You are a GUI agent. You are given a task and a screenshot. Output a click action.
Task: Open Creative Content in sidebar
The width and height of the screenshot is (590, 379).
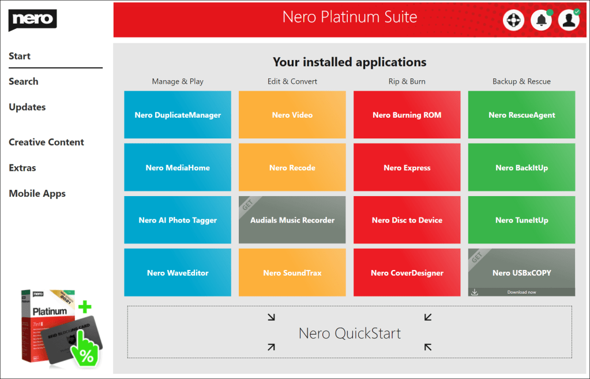click(46, 142)
